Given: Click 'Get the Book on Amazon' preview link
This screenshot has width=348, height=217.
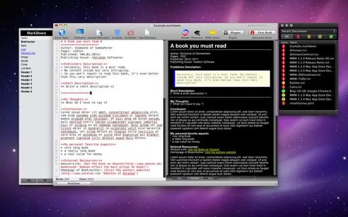Looking at the screenshot, I should 204,150.
